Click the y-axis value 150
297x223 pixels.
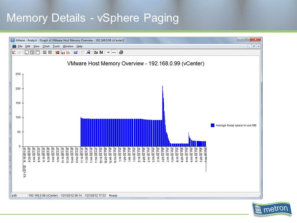[18, 103]
